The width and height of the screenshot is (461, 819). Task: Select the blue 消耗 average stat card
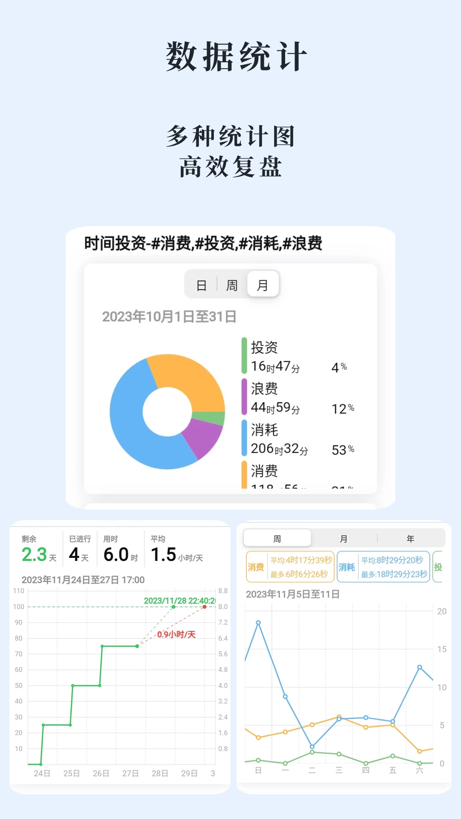click(383, 567)
